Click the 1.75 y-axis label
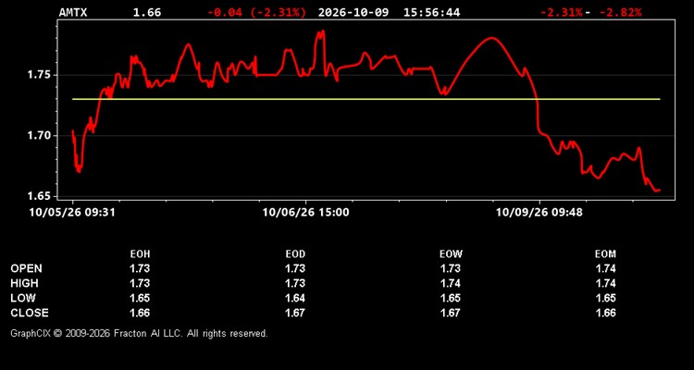 [x=39, y=75]
